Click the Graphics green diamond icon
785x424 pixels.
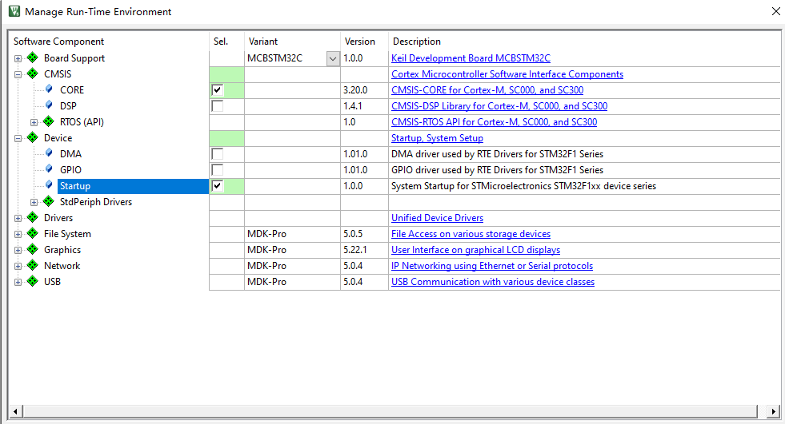coord(33,250)
